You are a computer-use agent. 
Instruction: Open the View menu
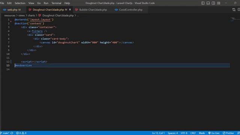31,3
